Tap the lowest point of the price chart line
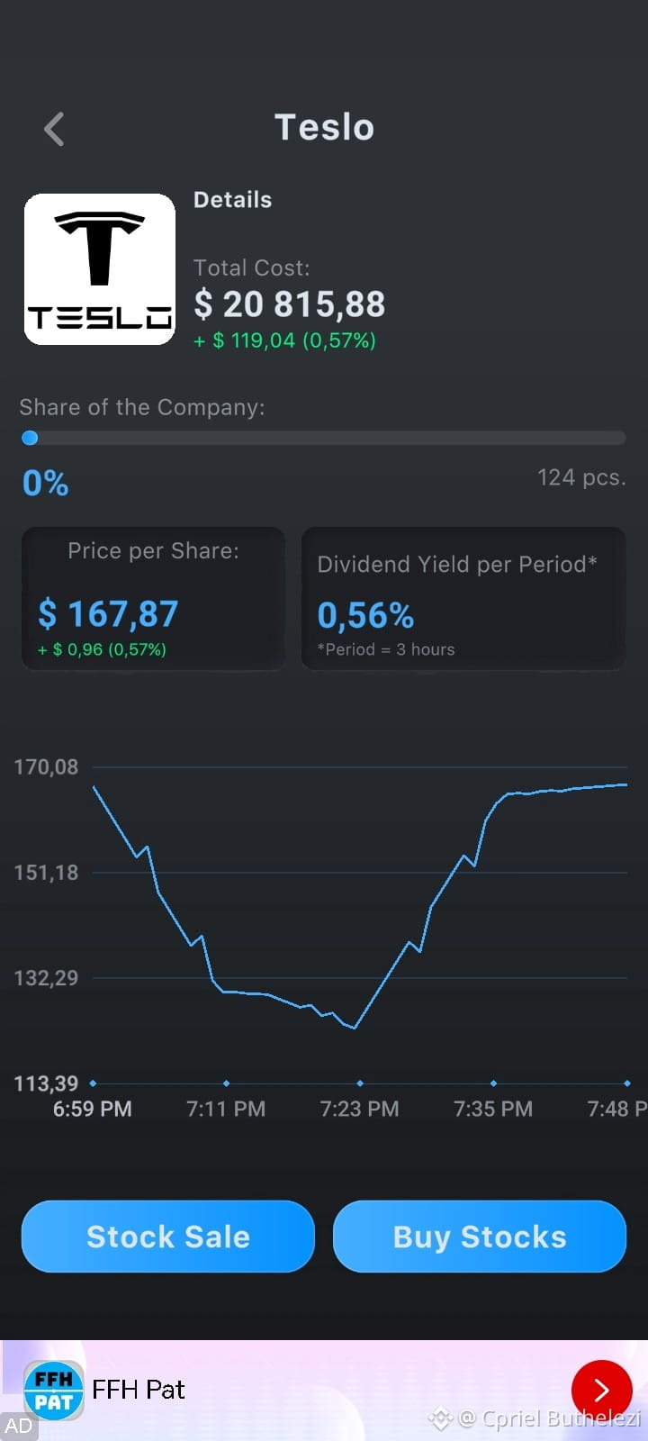Screen dimensions: 648x1441 [x=355, y=1028]
